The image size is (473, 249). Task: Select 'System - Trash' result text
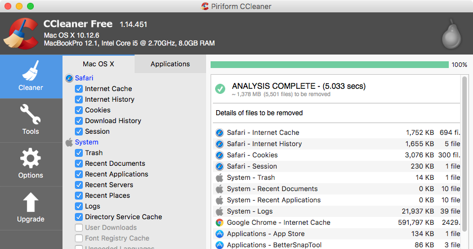click(251, 178)
